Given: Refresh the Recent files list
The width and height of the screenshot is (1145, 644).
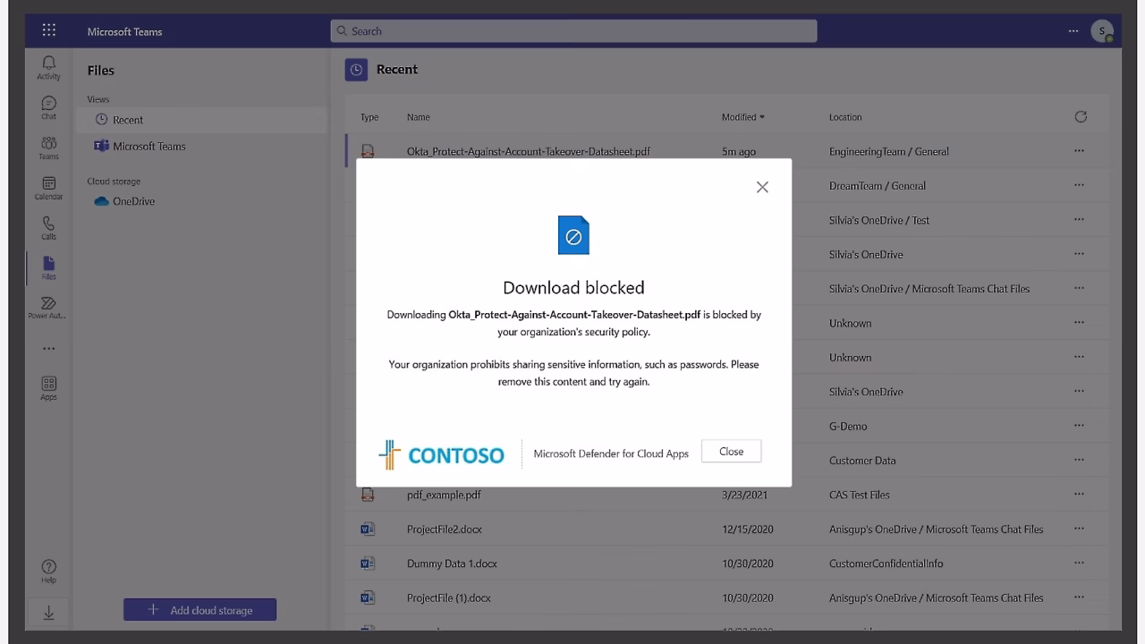Looking at the screenshot, I should [x=1081, y=116].
